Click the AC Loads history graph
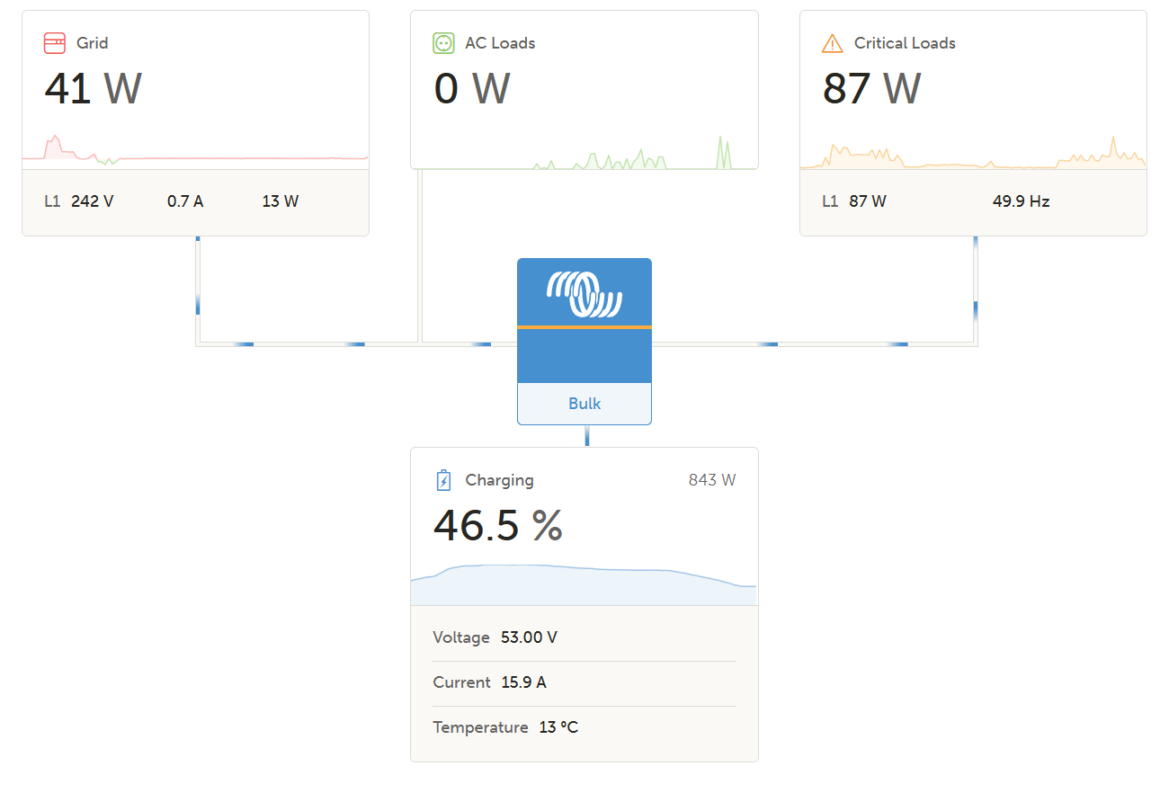 click(x=584, y=155)
